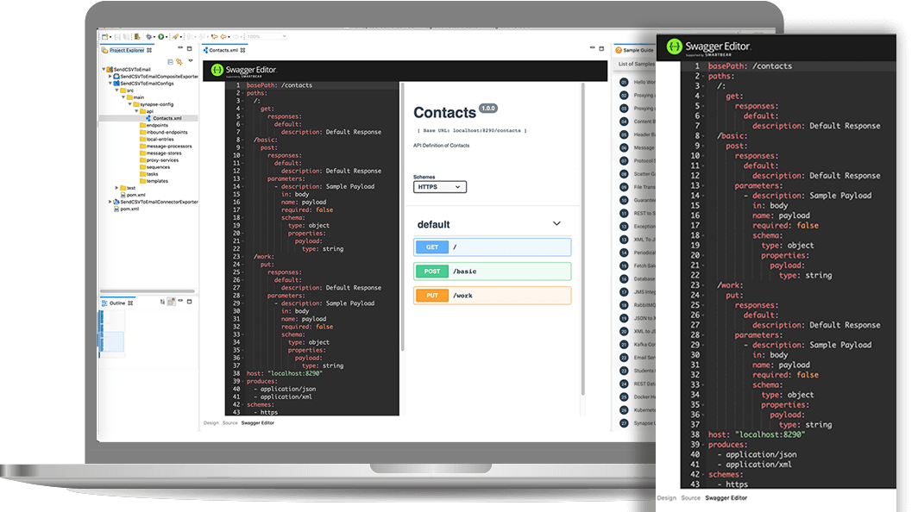Click the Save icon in the Eclipse toolbar
The height and width of the screenshot is (512, 924).
(x=116, y=36)
